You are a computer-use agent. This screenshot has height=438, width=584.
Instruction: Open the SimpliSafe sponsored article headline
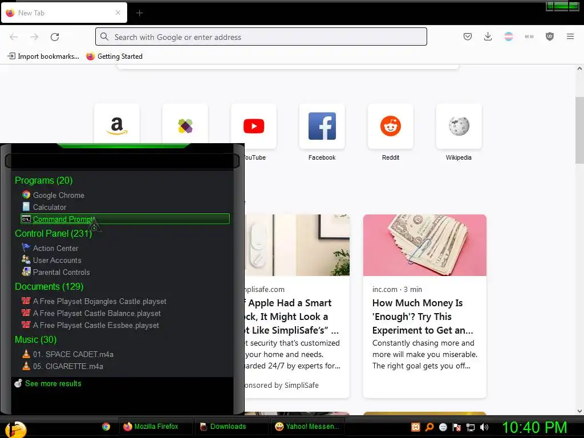[x=292, y=317]
